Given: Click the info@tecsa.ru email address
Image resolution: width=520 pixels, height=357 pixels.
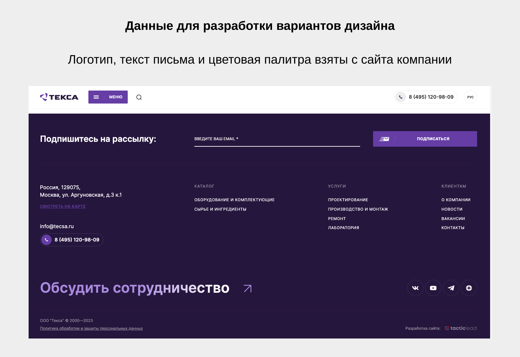Looking at the screenshot, I should pyautogui.click(x=57, y=226).
